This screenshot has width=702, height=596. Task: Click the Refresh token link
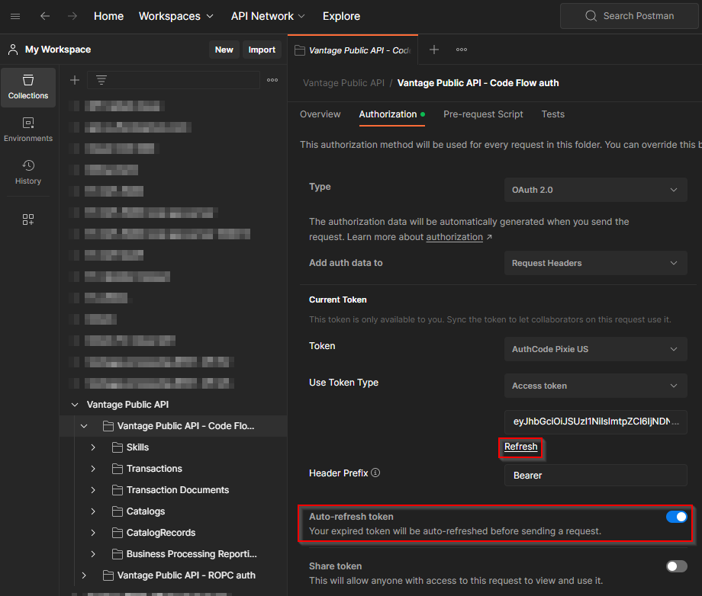click(521, 447)
